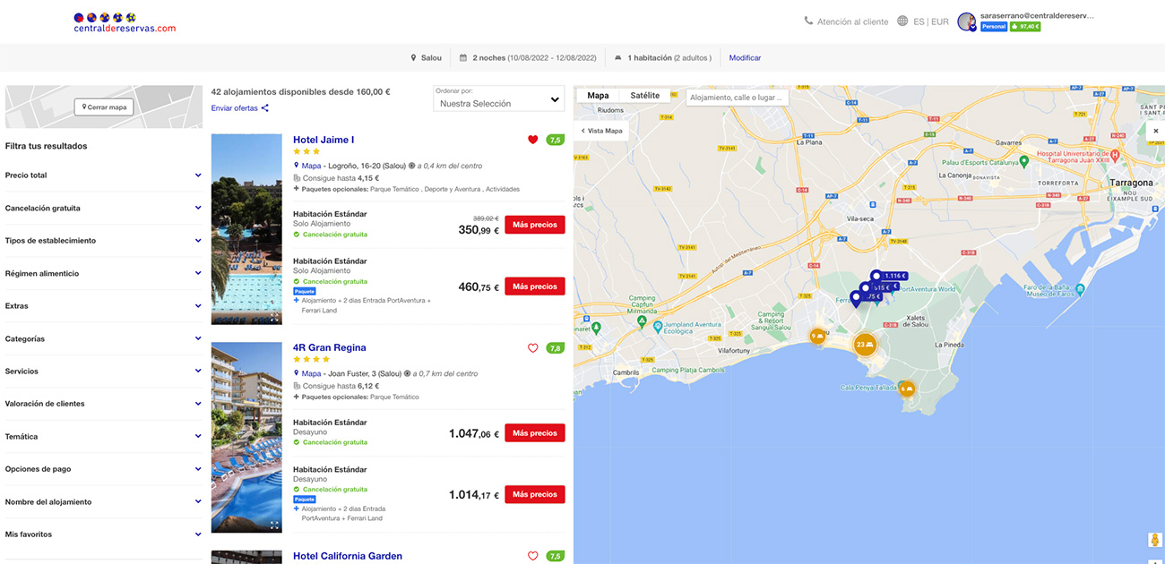Open the Hotel Jaime I title link
The height and width of the screenshot is (564, 1165).
coord(324,140)
